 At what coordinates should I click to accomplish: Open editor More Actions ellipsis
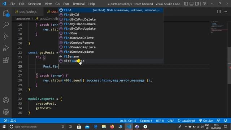click(x=225, y=12)
